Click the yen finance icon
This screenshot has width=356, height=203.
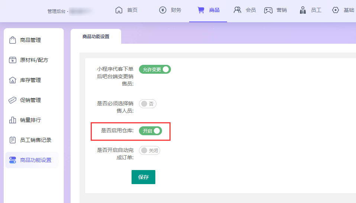[x=162, y=10]
